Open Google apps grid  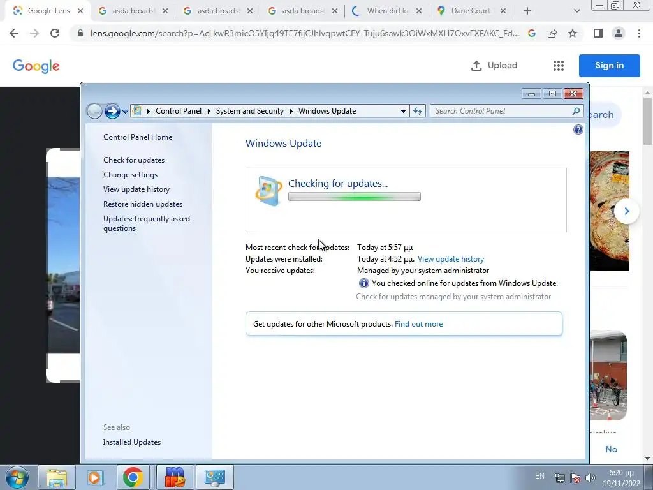tap(559, 66)
